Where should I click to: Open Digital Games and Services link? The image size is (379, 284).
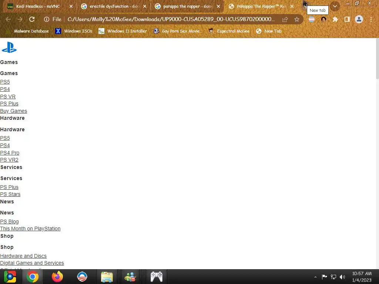pos(32,263)
